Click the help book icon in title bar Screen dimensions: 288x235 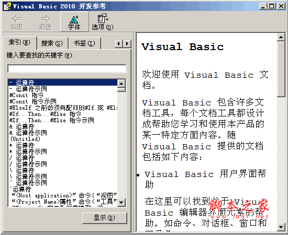7,6
